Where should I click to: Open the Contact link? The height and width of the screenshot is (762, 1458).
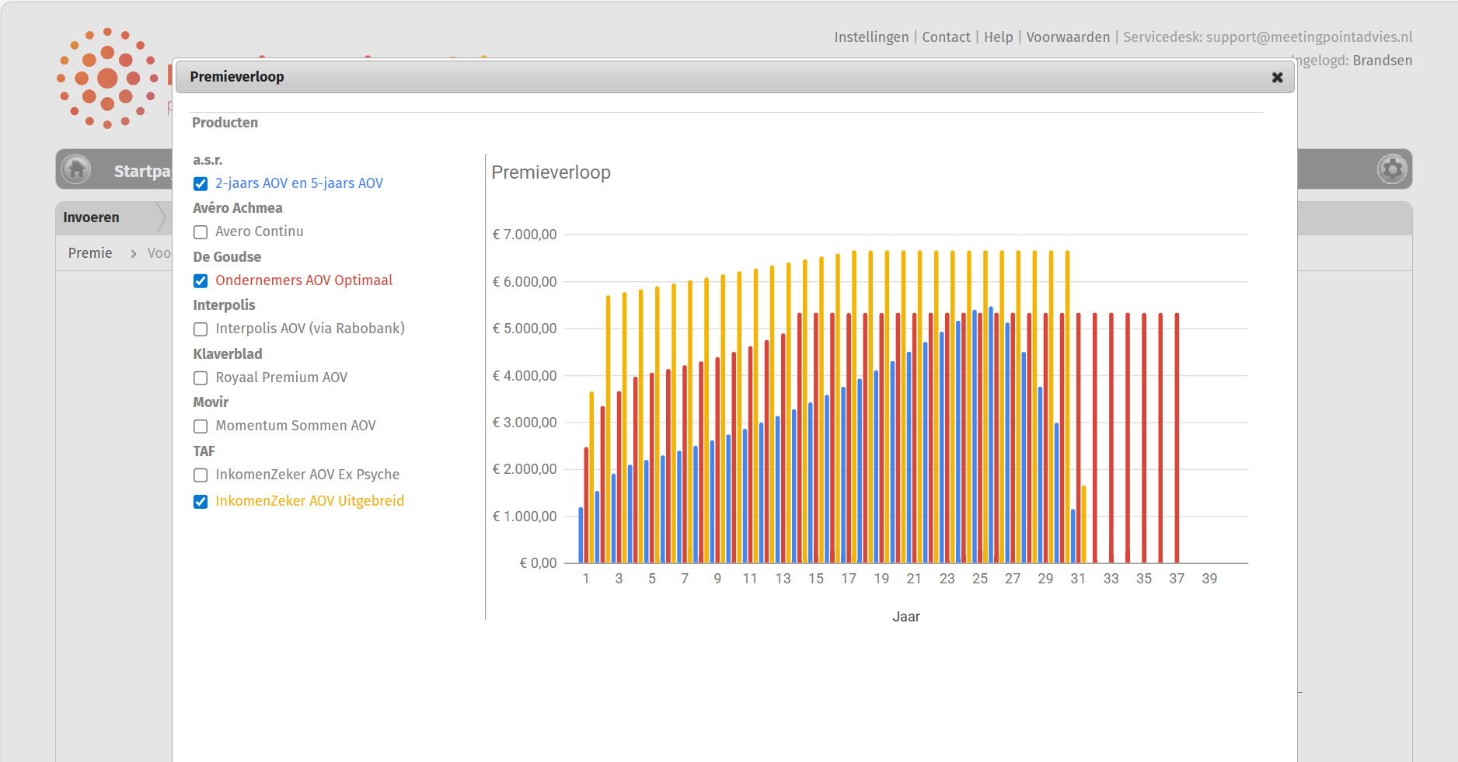click(946, 37)
